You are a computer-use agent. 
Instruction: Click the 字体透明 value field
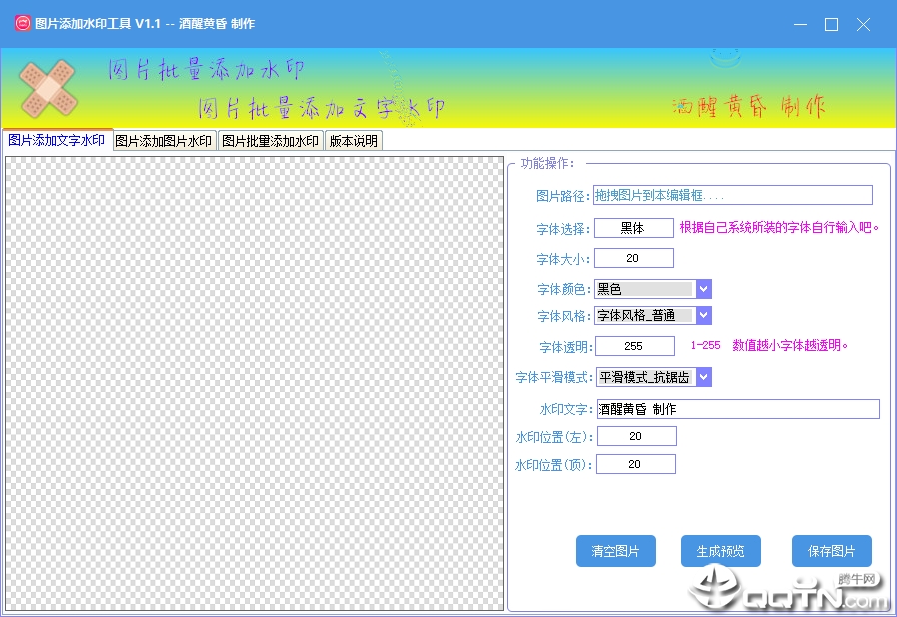633,346
